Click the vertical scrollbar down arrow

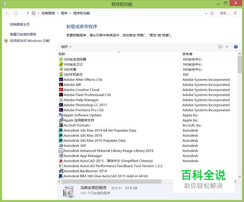pyautogui.click(x=239, y=176)
